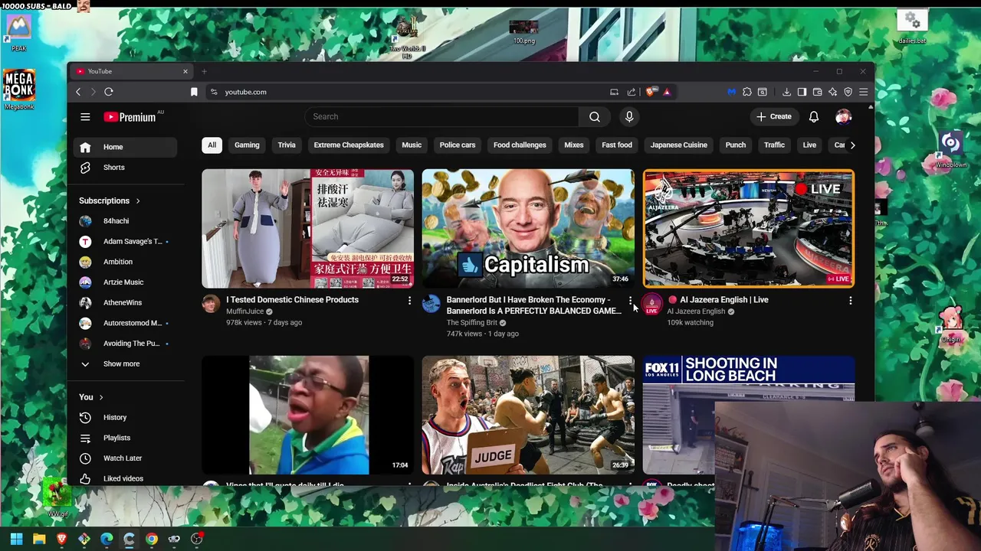Go back using the browser arrow

[x=77, y=92]
